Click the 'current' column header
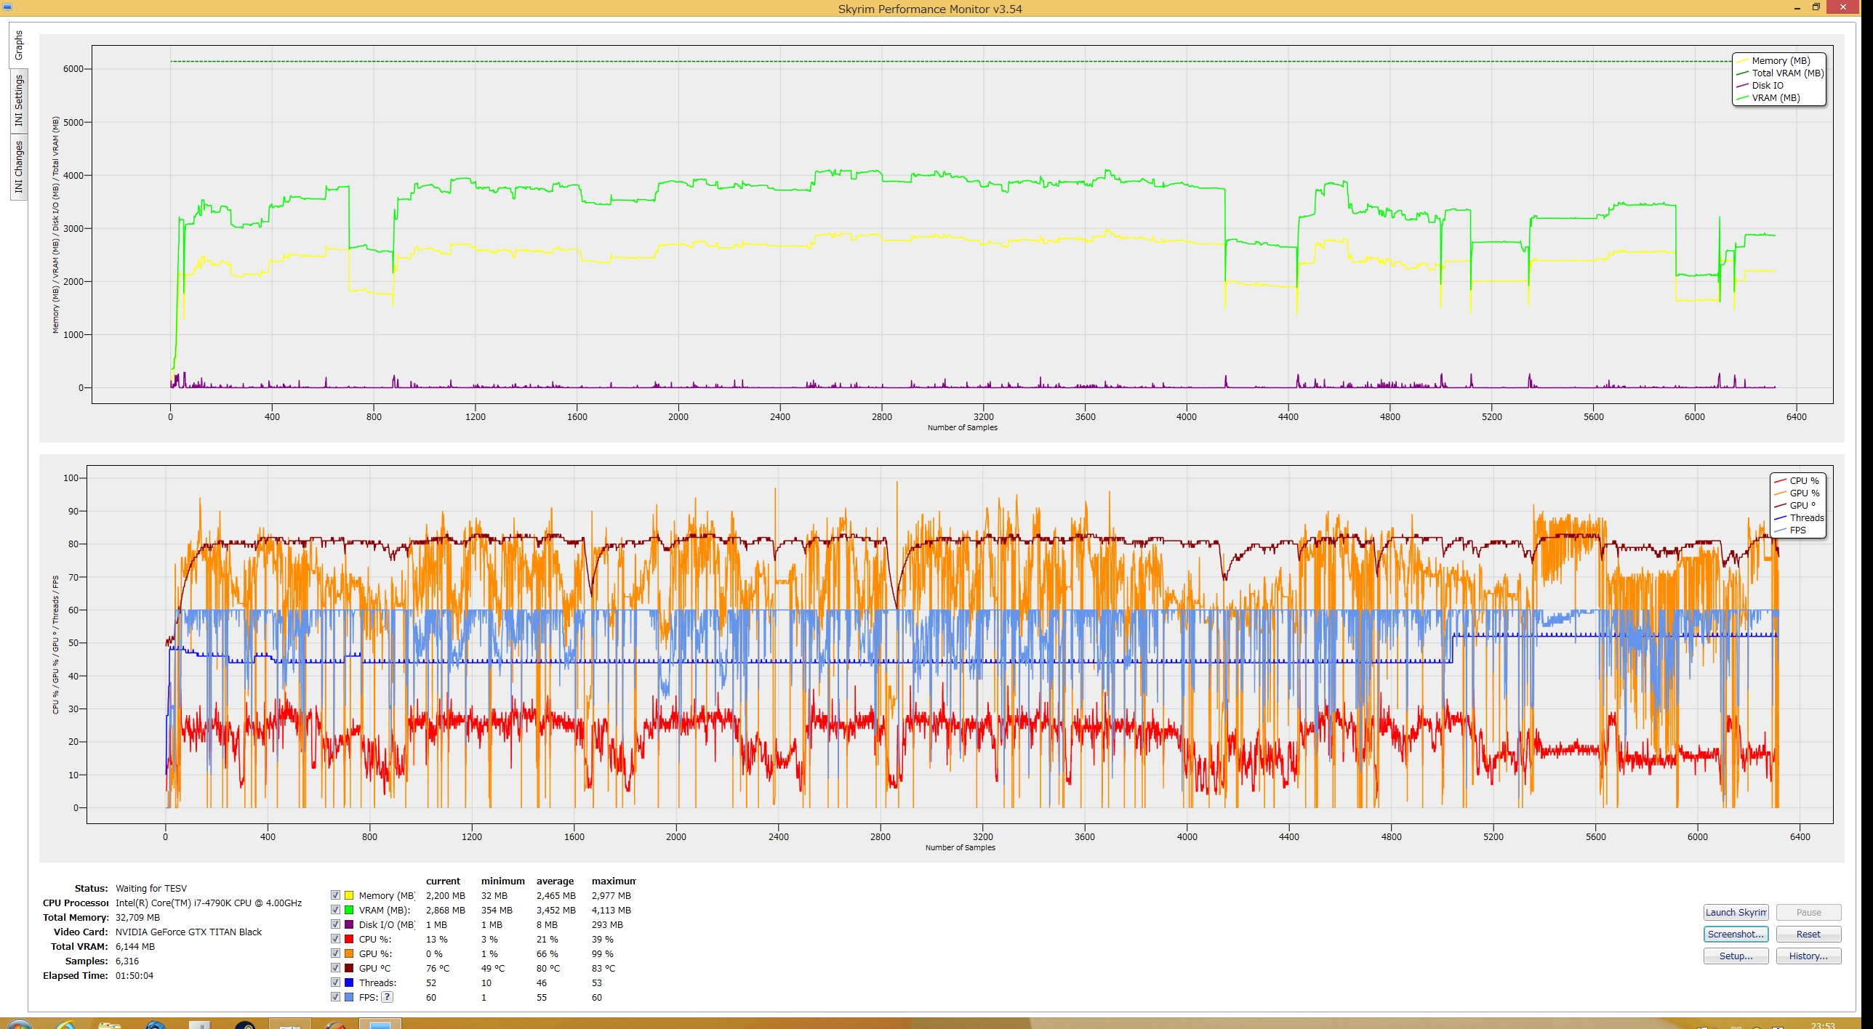1873x1029 pixels. click(x=443, y=881)
